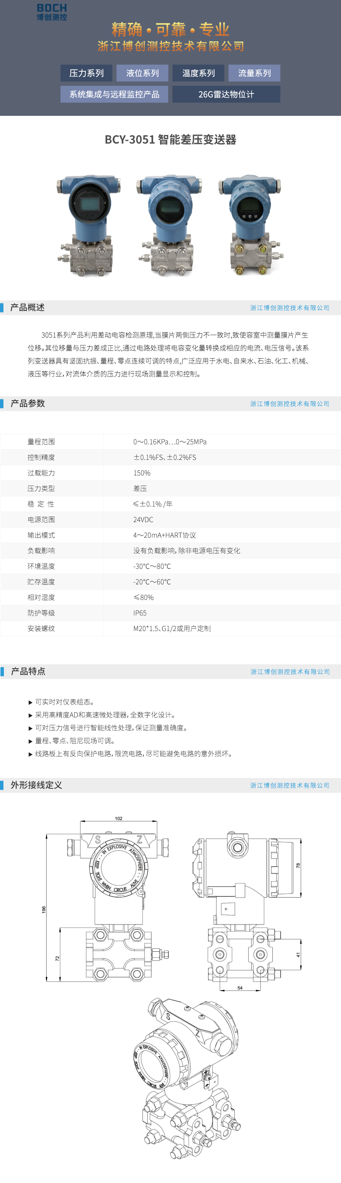Click the 0～0.16KPa…0～25MPa value
The image size is (341, 1183).
coord(170,442)
